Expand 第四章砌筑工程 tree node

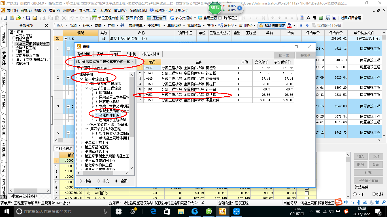(x=82, y=152)
